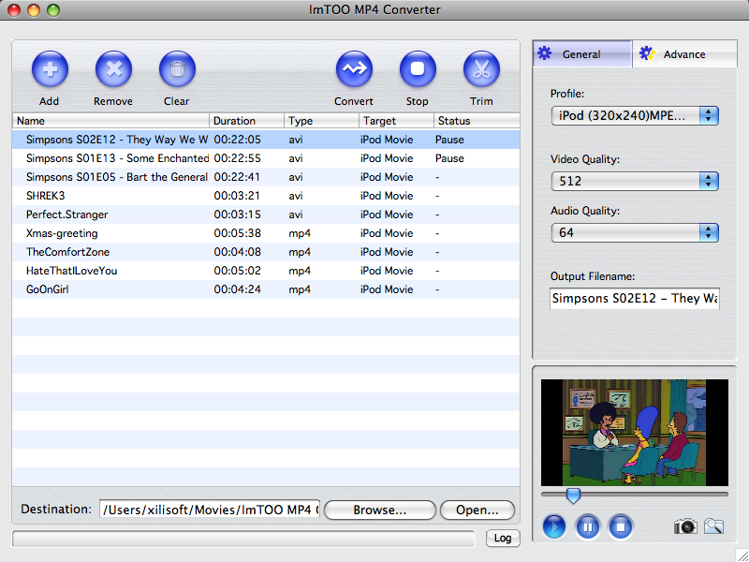The height and width of the screenshot is (562, 749).
Task: Open the Trim scissors tool
Action: [x=481, y=69]
